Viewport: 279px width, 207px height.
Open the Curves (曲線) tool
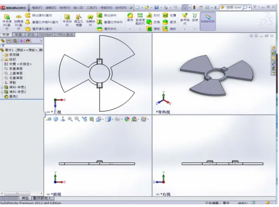coord(195,17)
